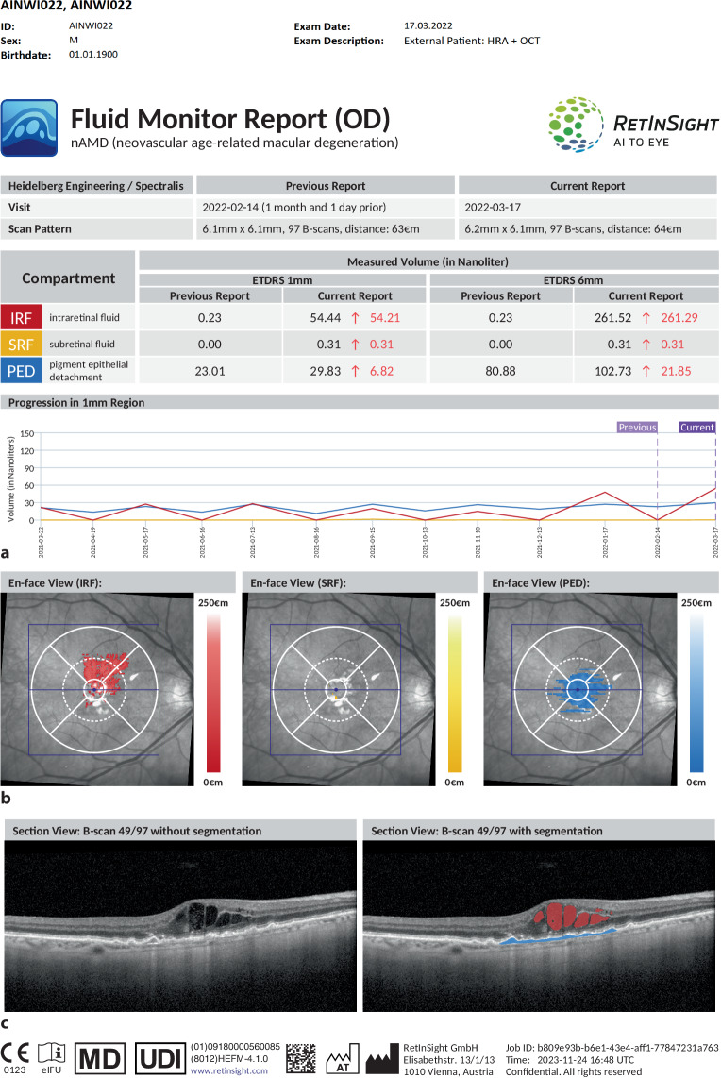Click the Previous Report column header
The height and width of the screenshot is (1078, 721).
(x=325, y=186)
